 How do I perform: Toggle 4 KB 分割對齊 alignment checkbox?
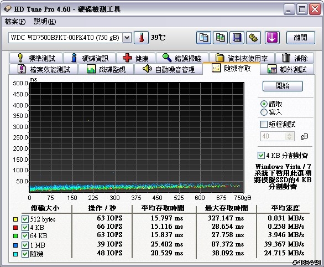click(261, 155)
